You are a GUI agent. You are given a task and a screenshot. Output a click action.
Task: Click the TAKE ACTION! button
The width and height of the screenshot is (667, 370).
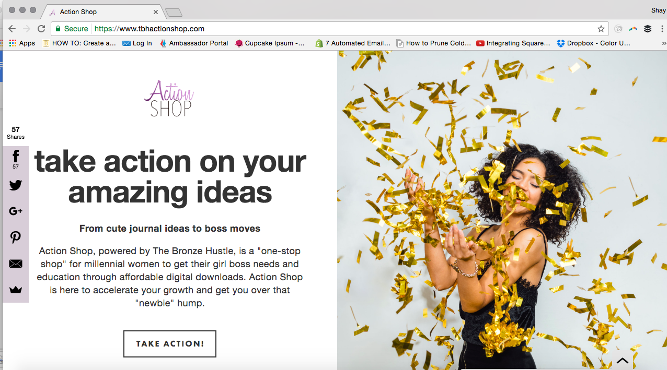(170, 344)
